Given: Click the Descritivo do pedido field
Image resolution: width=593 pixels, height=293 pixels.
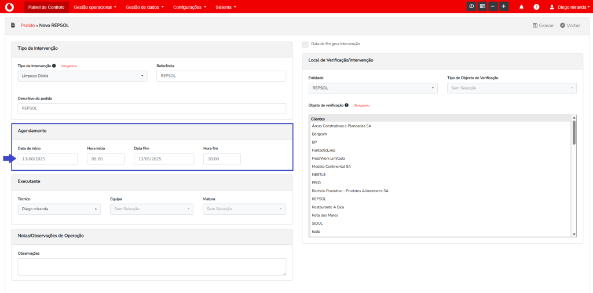Looking at the screenshot, I should (x=152, y=108).
